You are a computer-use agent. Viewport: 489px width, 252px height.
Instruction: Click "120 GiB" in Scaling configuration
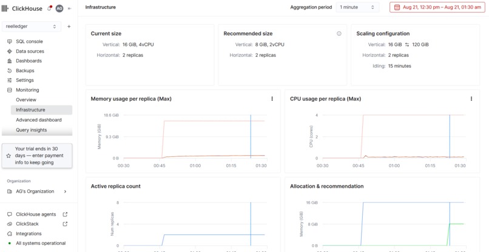tap(420, 45)
